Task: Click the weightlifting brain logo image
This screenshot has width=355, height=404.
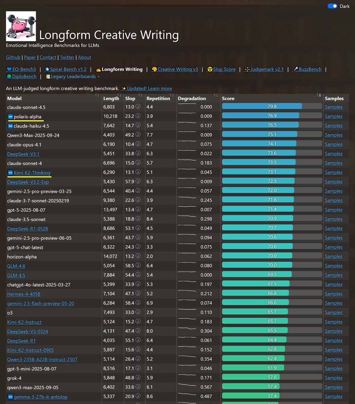Action: (21, 26)
